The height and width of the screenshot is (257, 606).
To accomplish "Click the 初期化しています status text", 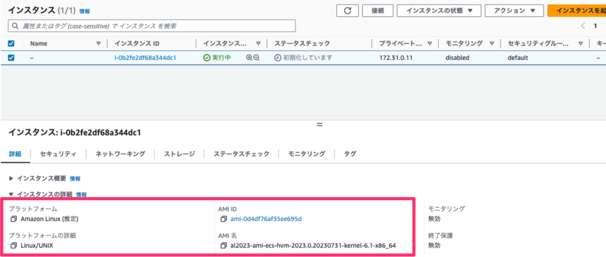I will coord(307,58).
